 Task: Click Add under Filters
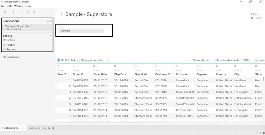259,18
